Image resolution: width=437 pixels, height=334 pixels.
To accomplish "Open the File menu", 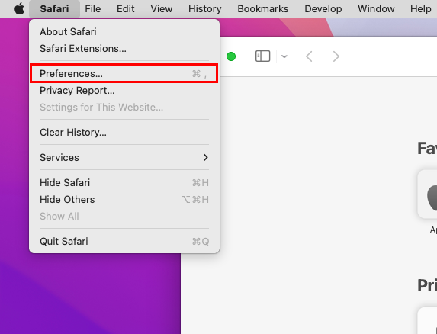I will (93, 9).
